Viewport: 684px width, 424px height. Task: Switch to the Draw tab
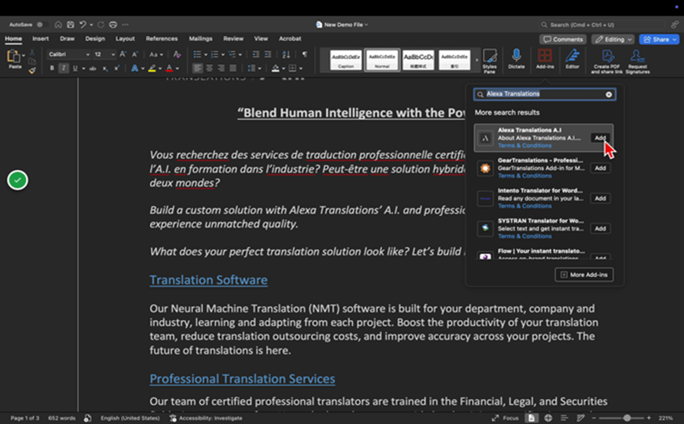[67, 38]
